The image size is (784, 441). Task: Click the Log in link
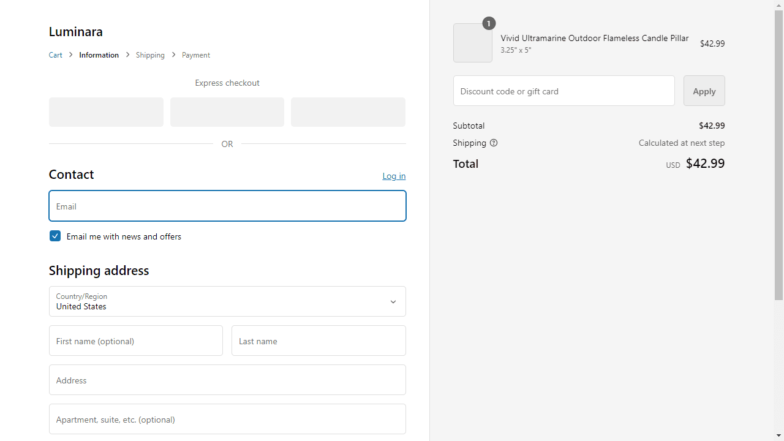click(394, 176)
